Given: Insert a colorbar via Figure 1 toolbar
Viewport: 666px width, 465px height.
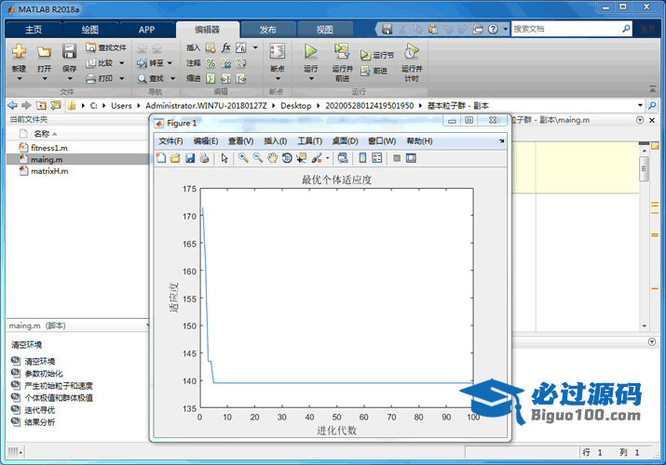Looking at the screenshot, I should coord(362,158).
